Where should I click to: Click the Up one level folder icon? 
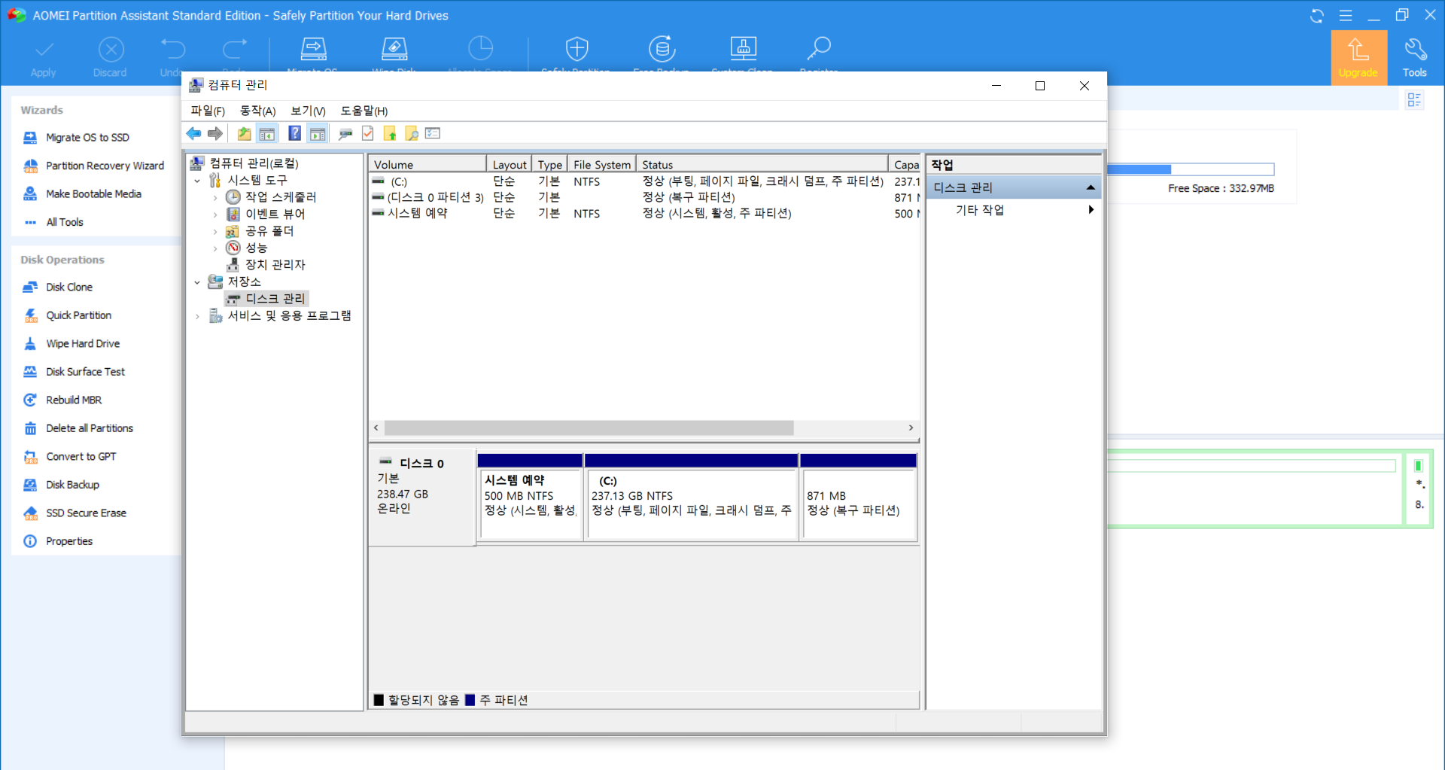click(x=244, y=133)
